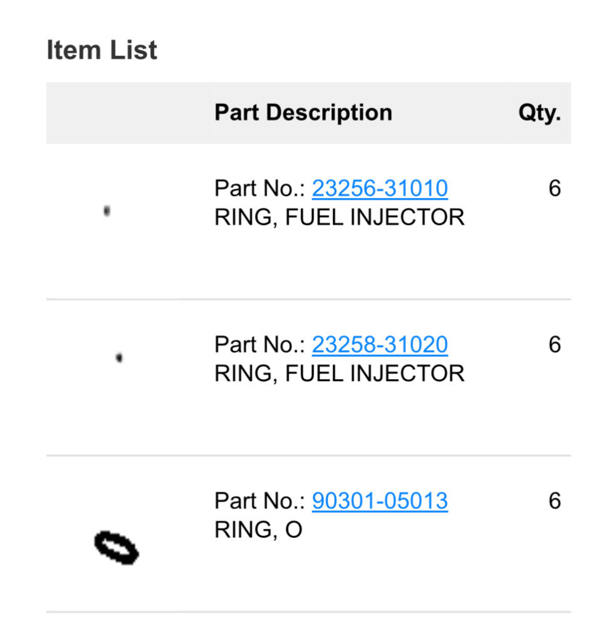Click 'Part No.:' label in first row
This screenshot has height=641, width=594.
point(260,189)
